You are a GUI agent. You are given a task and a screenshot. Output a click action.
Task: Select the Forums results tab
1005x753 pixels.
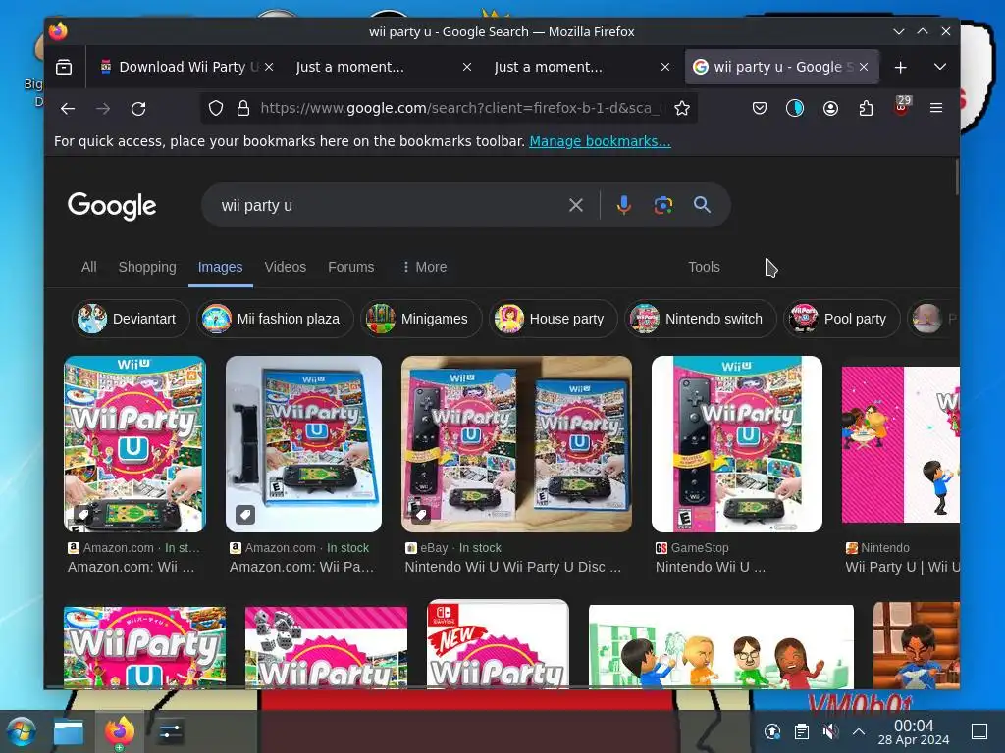(350, 267)
